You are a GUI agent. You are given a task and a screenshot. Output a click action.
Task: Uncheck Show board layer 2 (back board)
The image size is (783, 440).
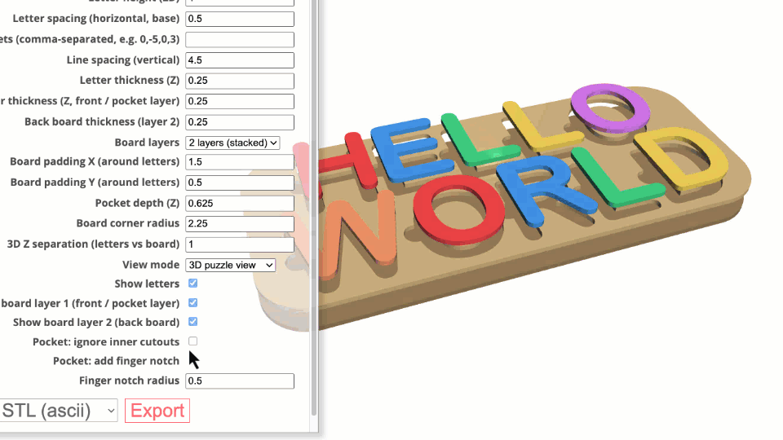click(x=192, y=322)
